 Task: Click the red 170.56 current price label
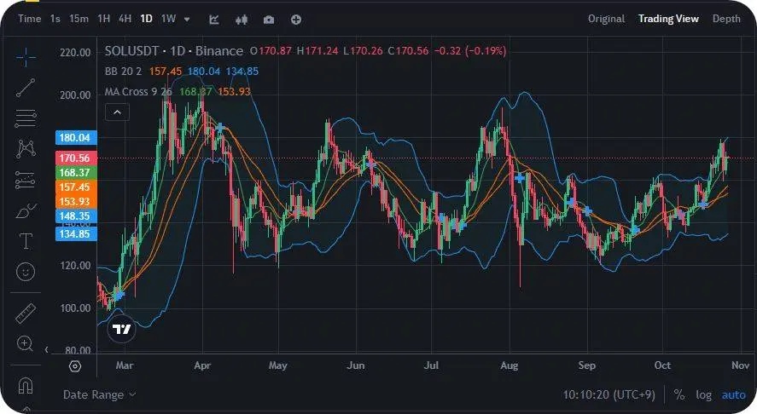click(x=76, y=158)
